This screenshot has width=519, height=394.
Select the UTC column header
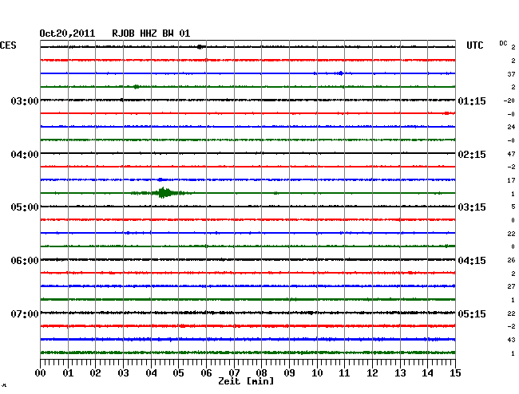point(474,45)
